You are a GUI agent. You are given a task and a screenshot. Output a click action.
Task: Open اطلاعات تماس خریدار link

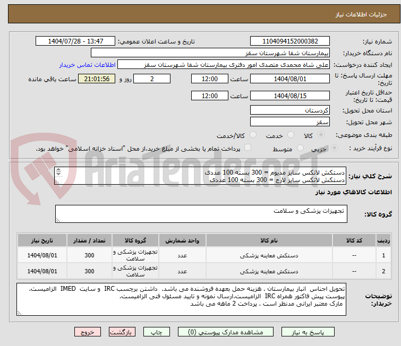pyautogui.click(x=88, y=65)
